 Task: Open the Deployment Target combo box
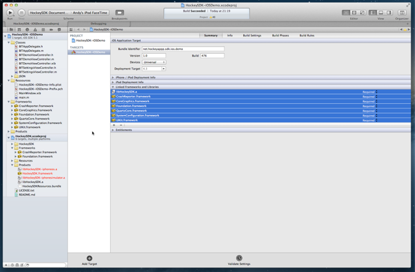(163, 69)
